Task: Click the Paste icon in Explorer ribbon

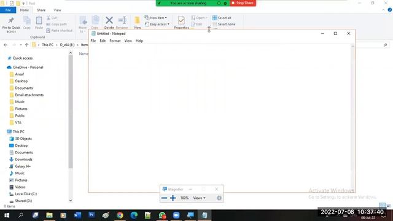Action: pos(39,20)
